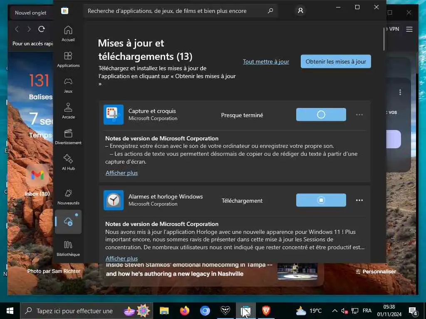This screenshot has width=426, height=319.
Task: Show more Capture et croquis release notes
Action: click(121, 173)
